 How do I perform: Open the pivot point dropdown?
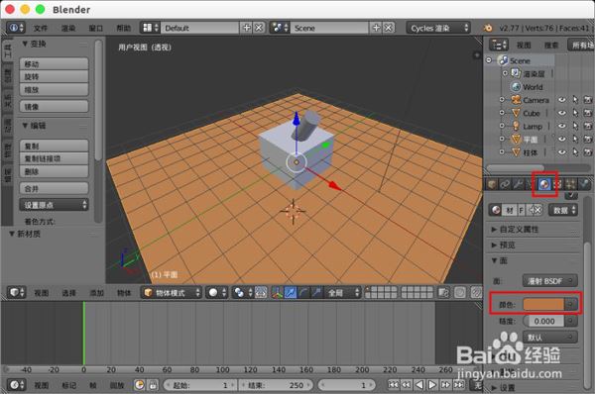[243, 292]
